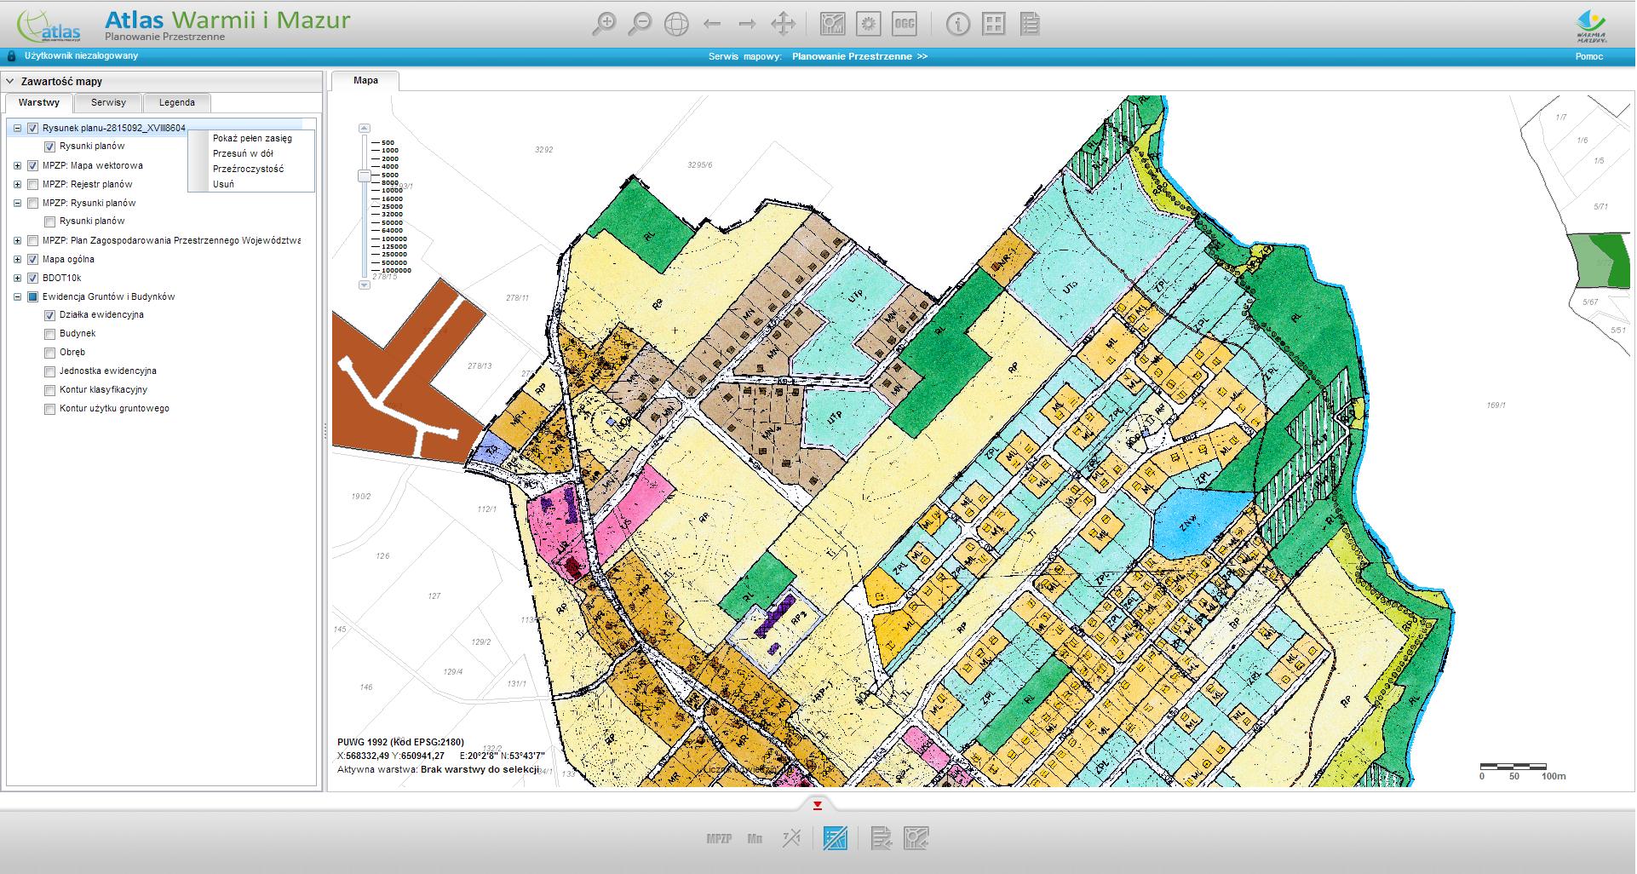Choose Przesuń w dół from context menu

(x=252, y=153)
